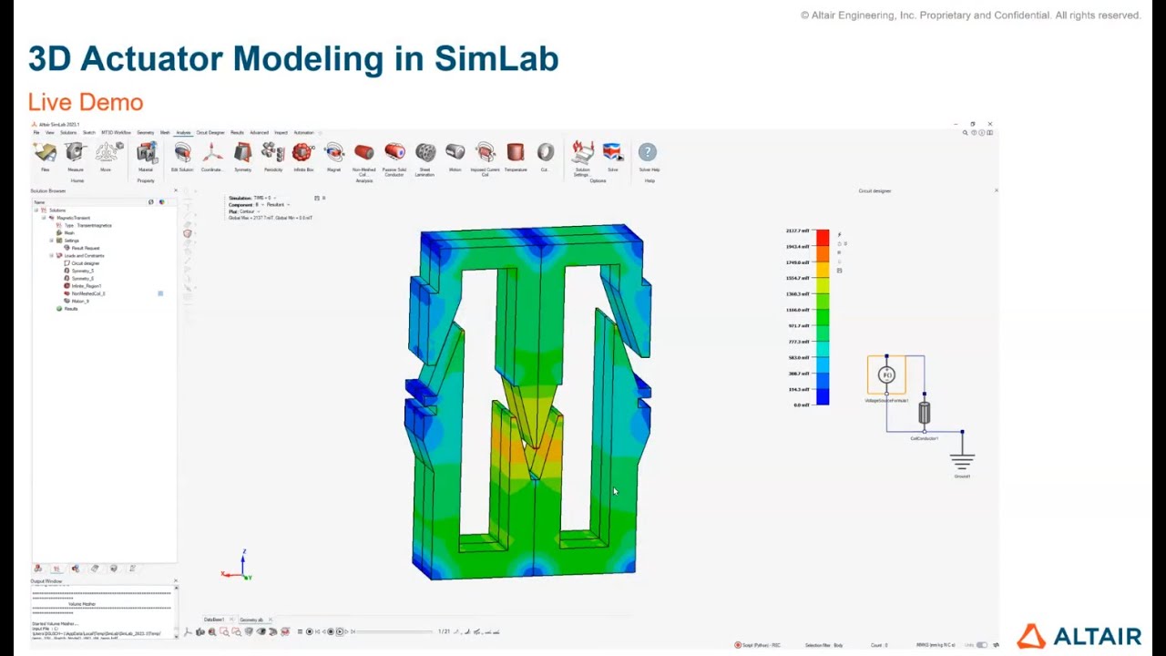
Task: Select the Mesh item in Solution Browser
Action: point(69,233)
